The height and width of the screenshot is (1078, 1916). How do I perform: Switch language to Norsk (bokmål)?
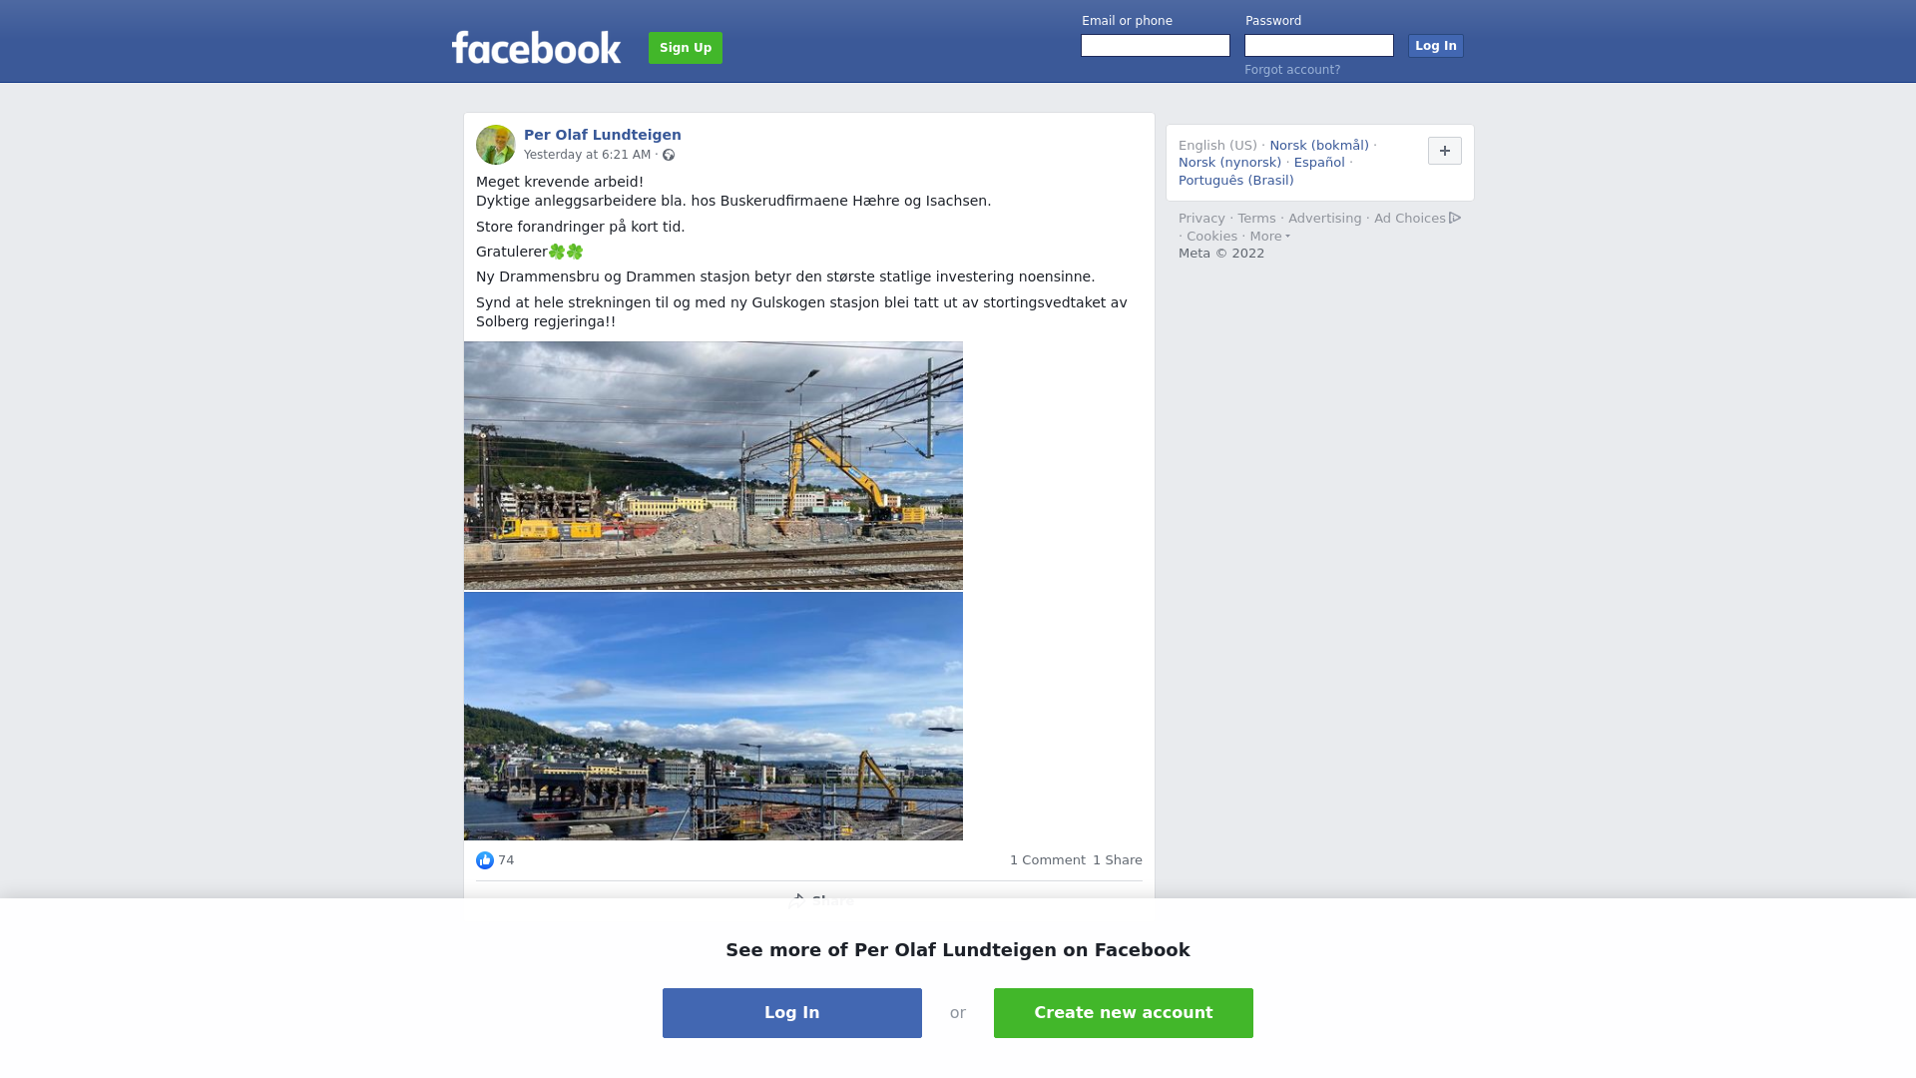tap(1319, 146)
